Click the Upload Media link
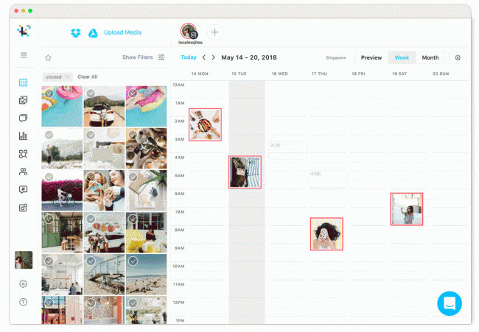 pos(124,32)
